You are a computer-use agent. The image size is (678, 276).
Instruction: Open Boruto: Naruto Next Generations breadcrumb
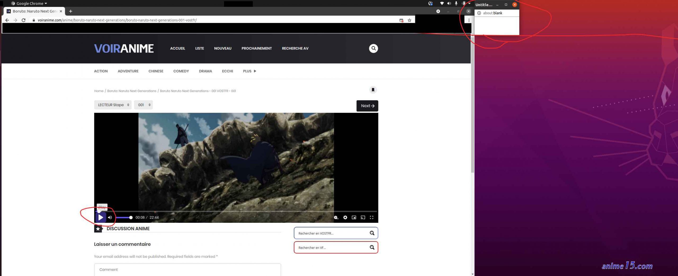(x=132, y=91)
